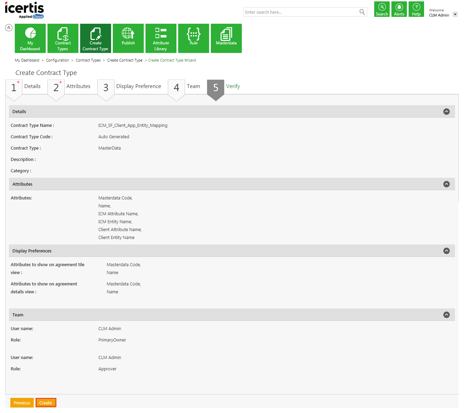Screen dimensions: 465x413
Task: Collapse the Team section
Action: (446, 315)
